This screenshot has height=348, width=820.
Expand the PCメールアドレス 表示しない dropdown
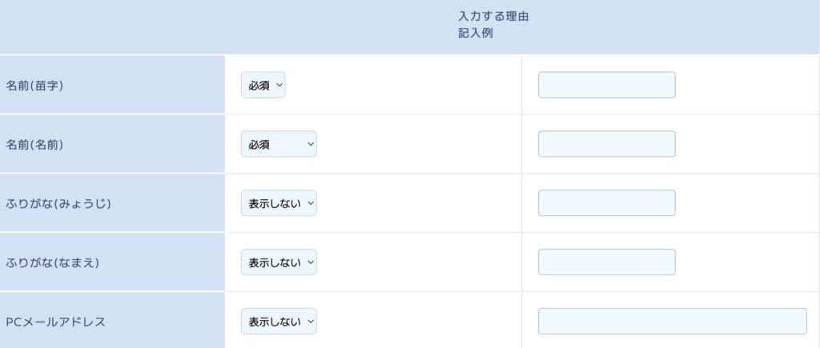pos(279,322)
